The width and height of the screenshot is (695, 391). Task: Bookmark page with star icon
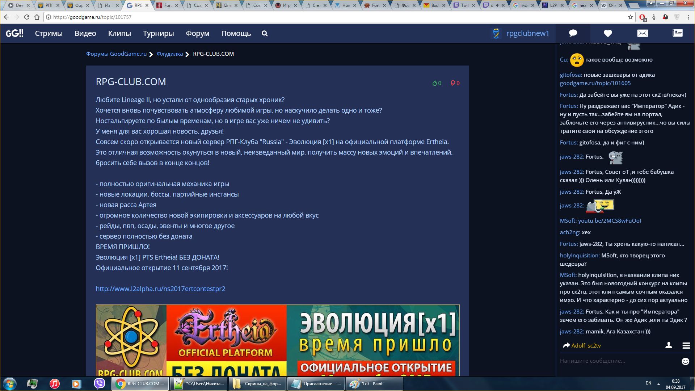[x=631, y=17]
